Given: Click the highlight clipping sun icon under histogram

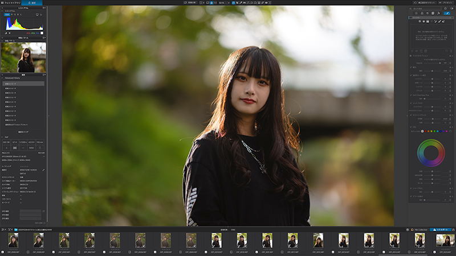Looking at the screenshot, I should coord(10,33).
